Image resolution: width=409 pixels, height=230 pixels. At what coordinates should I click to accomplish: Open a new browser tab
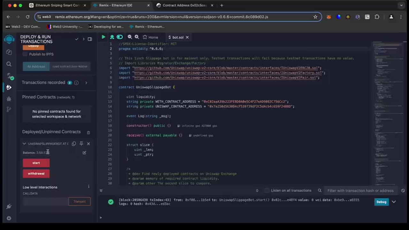click(222, 5)
